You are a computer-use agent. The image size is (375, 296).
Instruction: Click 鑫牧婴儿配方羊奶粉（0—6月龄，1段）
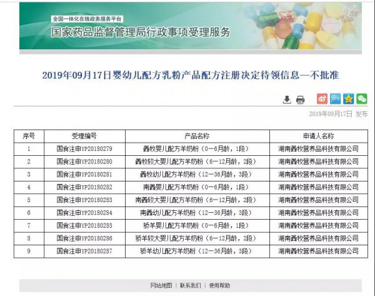[x=197, y=149]
